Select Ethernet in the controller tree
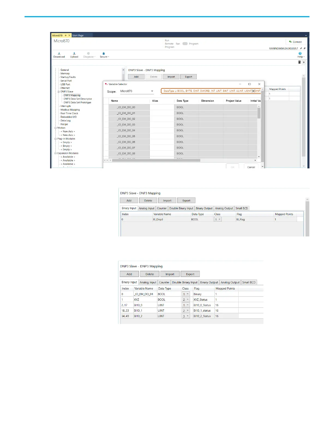This screenshot has height=433, width=334. coord(65,88)
